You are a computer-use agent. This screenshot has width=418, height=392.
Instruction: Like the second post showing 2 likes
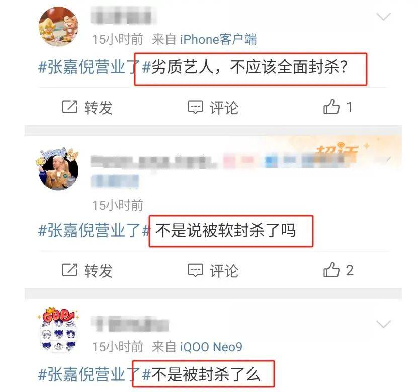coord(331,270)
